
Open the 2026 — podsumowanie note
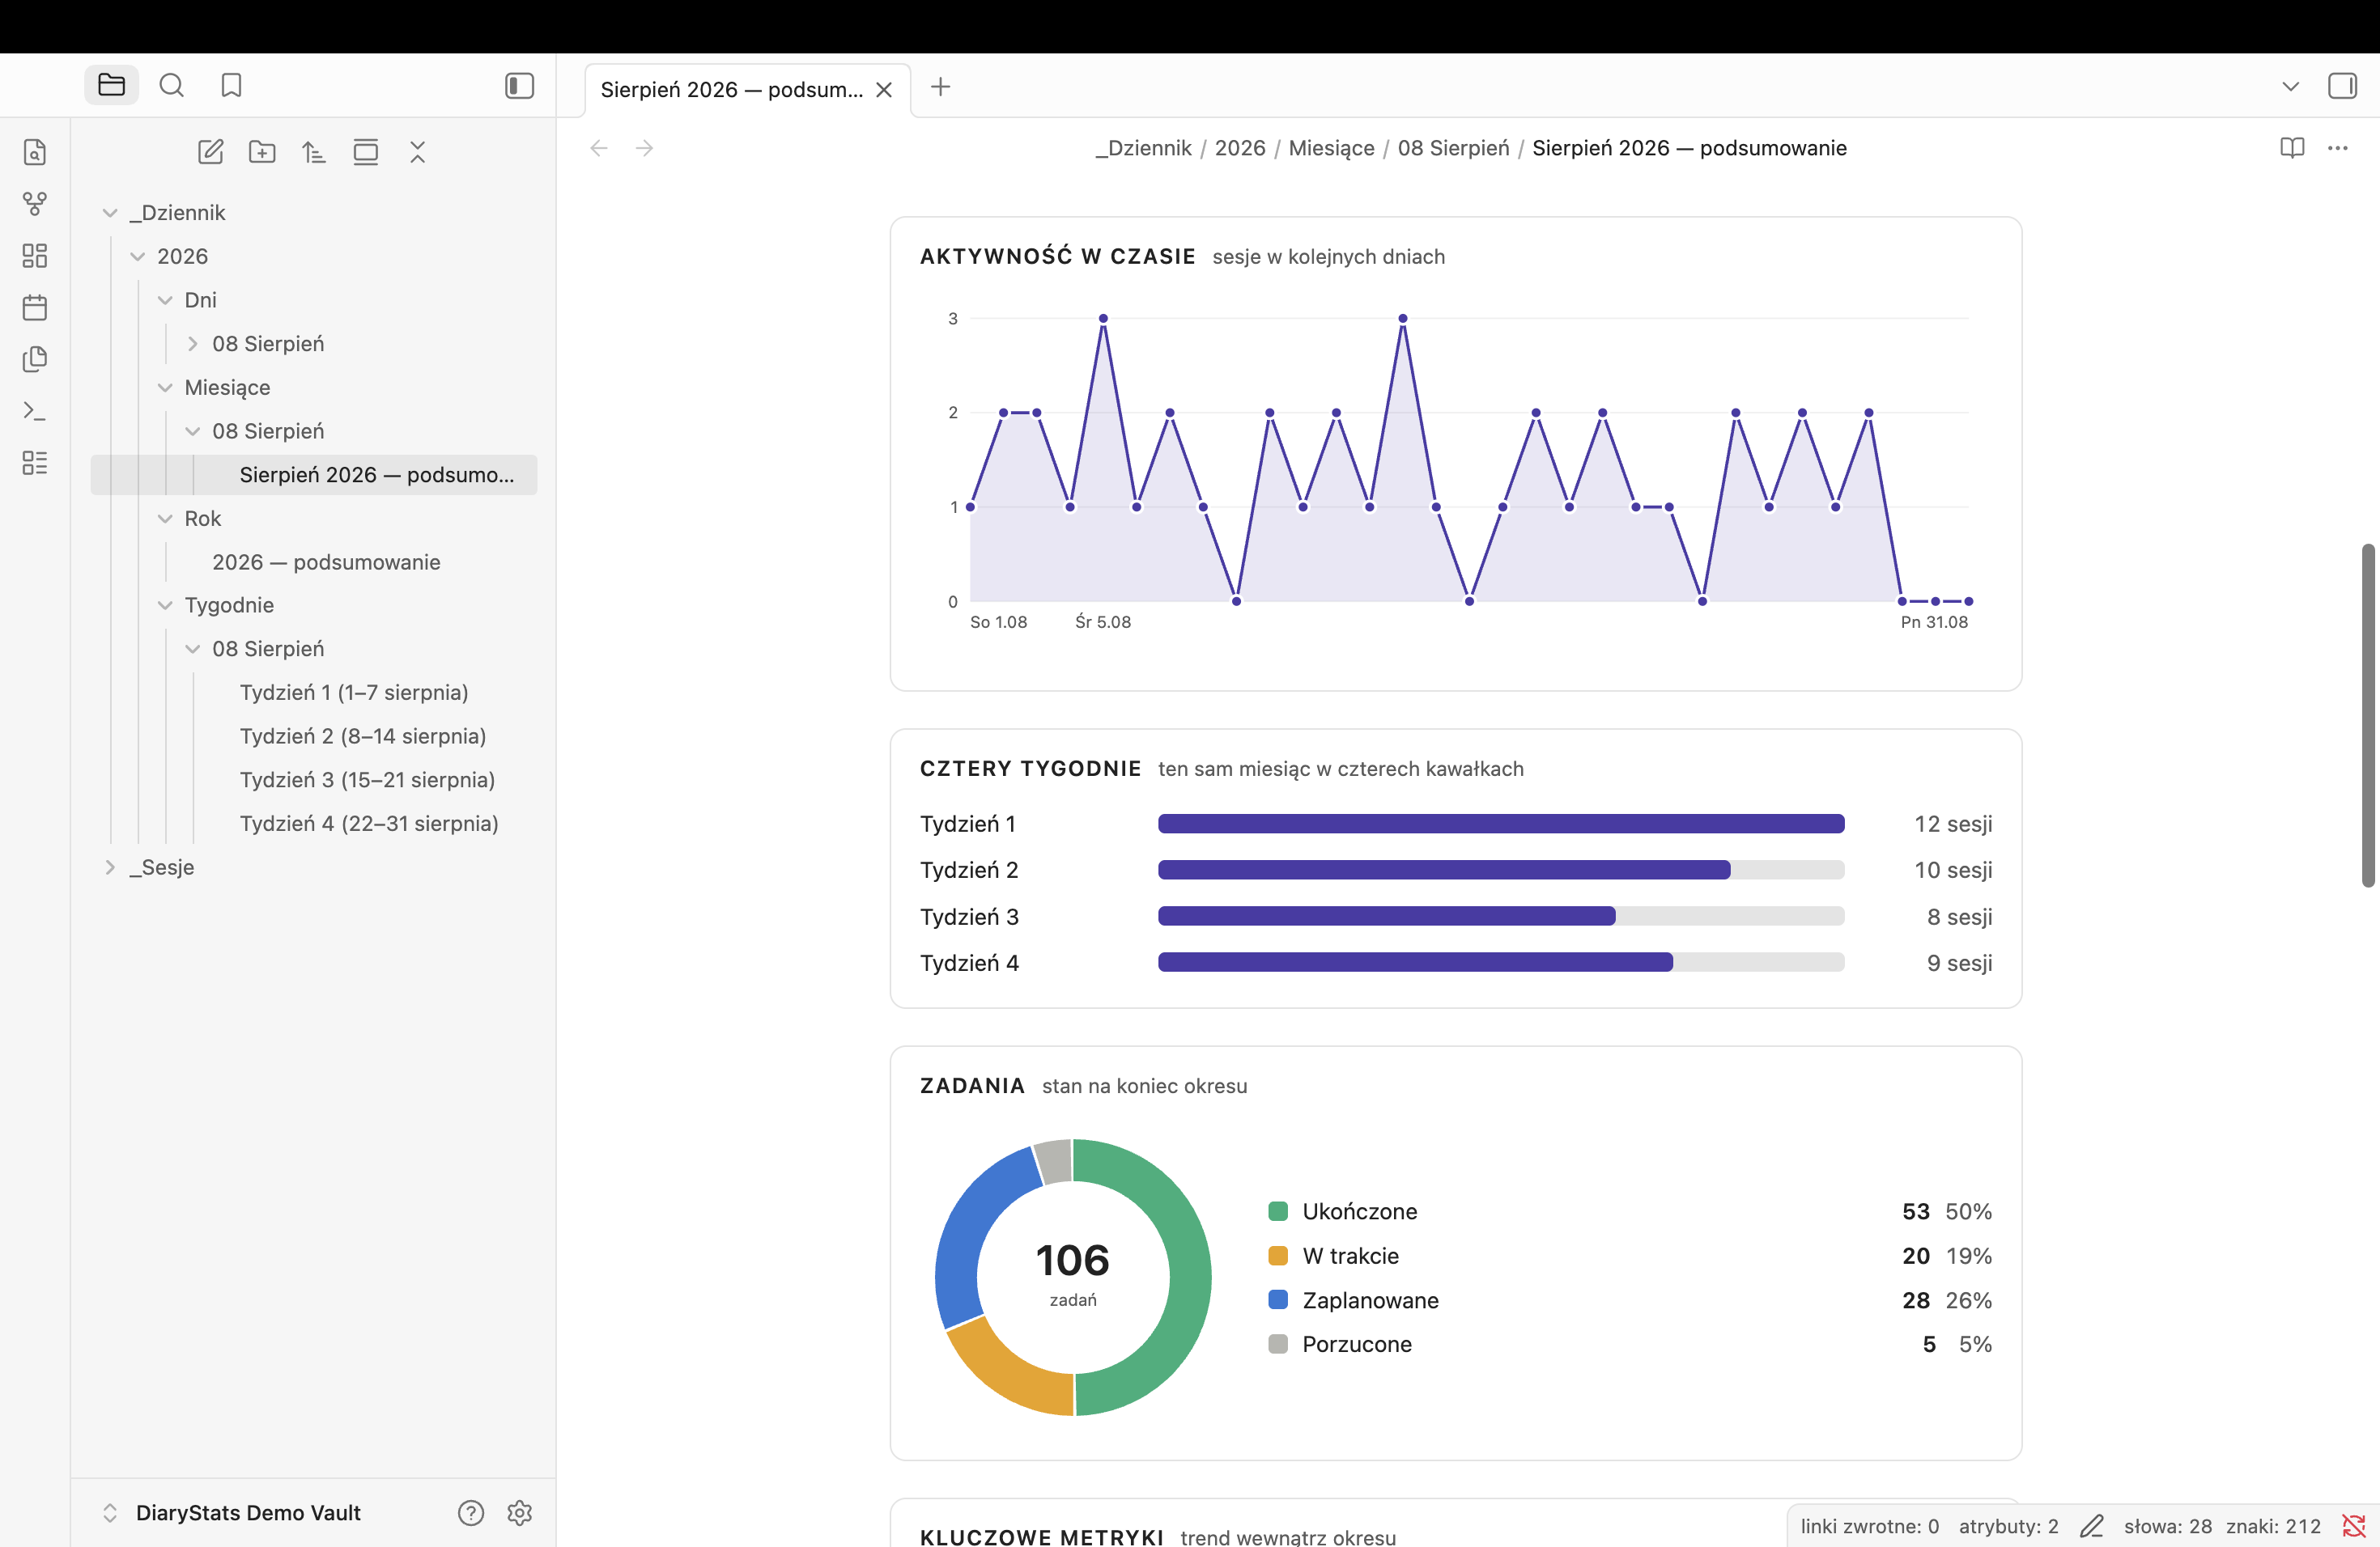tap(326, 562)
